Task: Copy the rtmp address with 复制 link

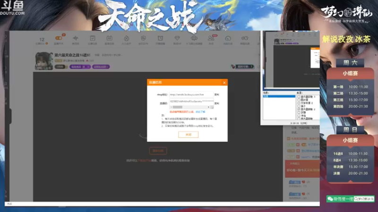Action: [x=217, y=95]
